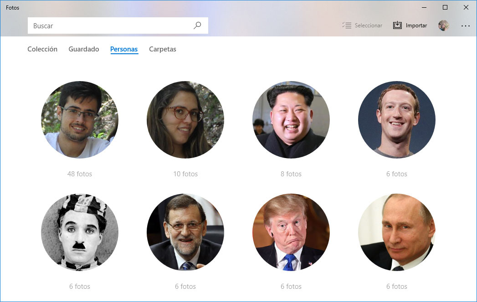Open Donald Trump's photo collection

click(291, 232)
